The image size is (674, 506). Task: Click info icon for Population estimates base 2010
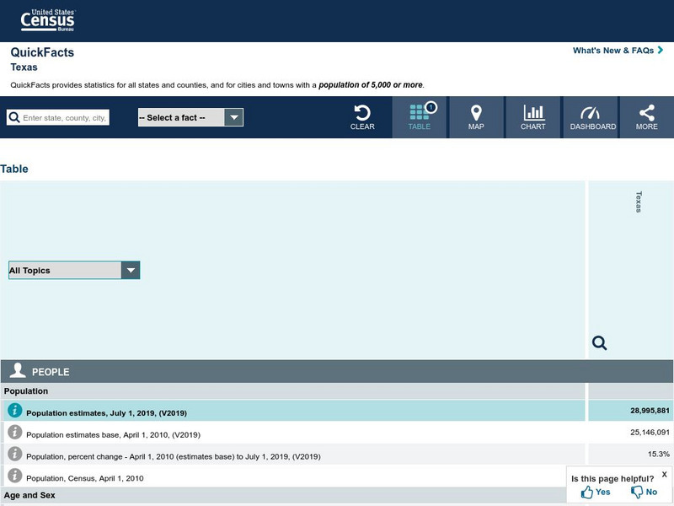click(14, 432)
